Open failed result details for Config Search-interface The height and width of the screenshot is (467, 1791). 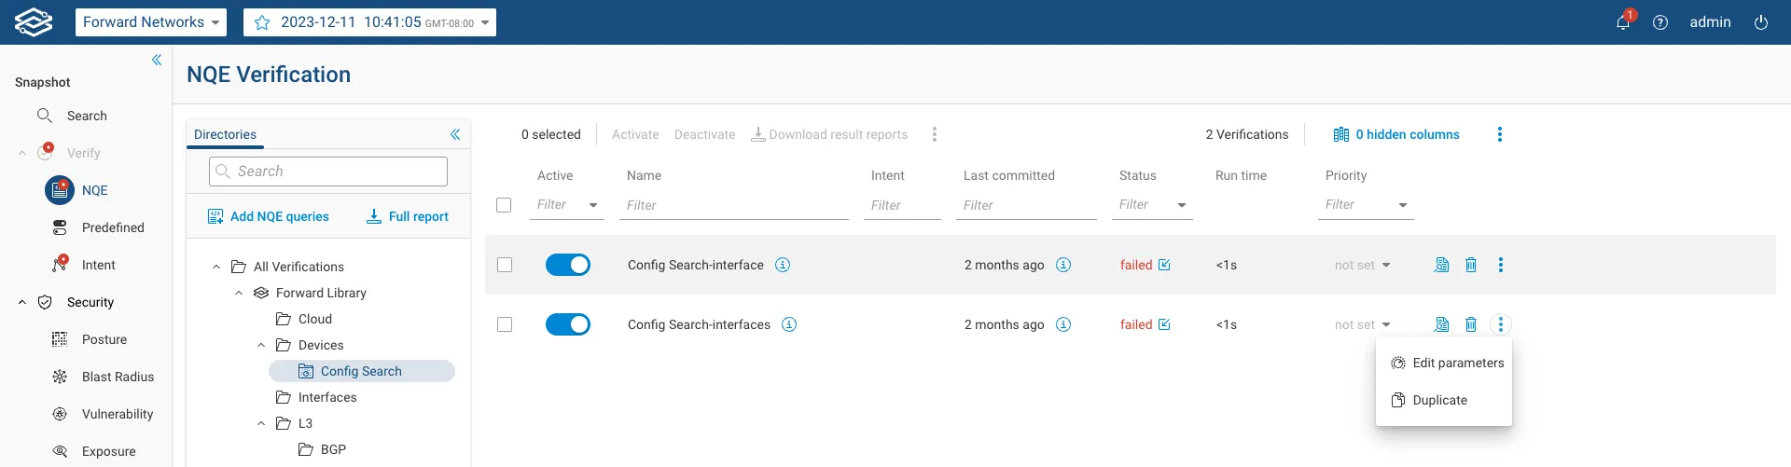1164,265
